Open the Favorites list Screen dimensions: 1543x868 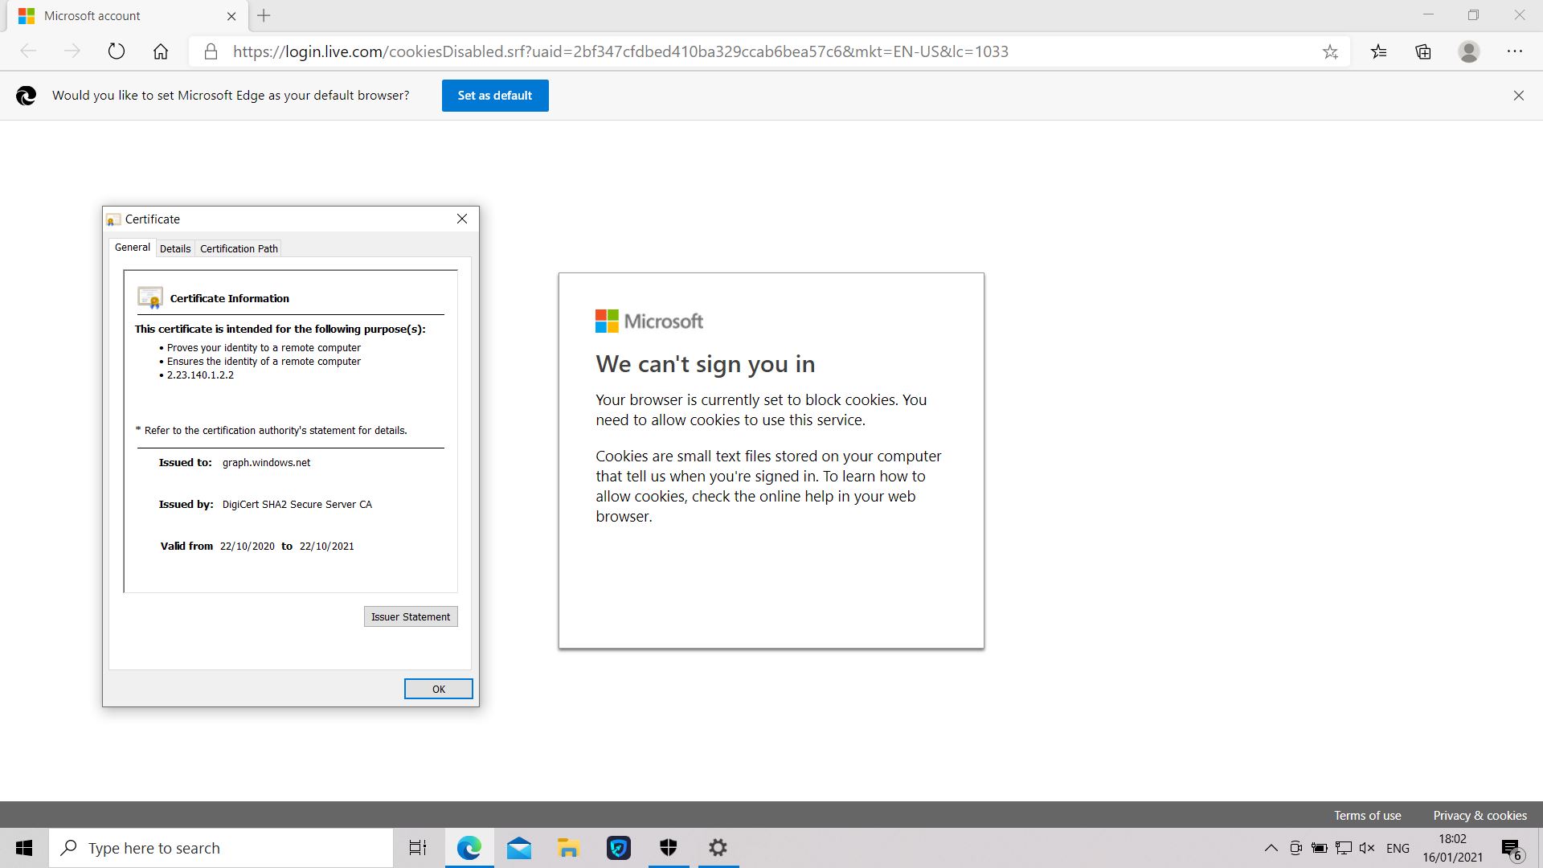coord(1379,51)
